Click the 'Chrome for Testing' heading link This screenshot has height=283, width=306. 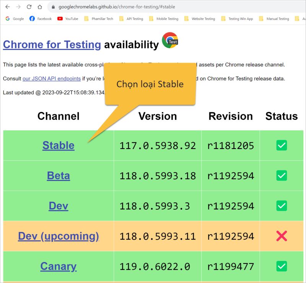pos(51,45)
